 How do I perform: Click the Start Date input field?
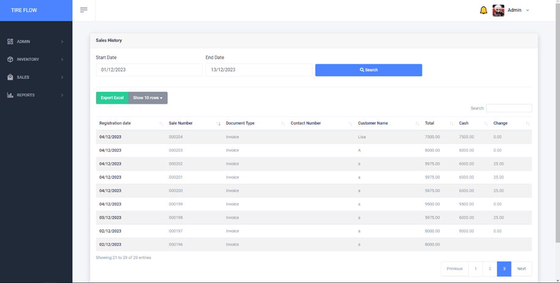click(149, 70)
